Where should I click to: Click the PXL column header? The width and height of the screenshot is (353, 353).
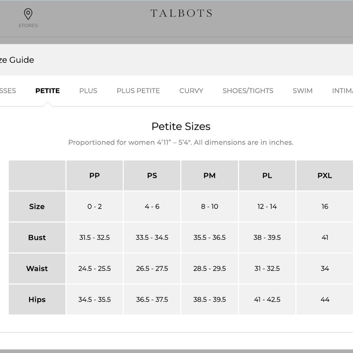[x=325, y=175]
